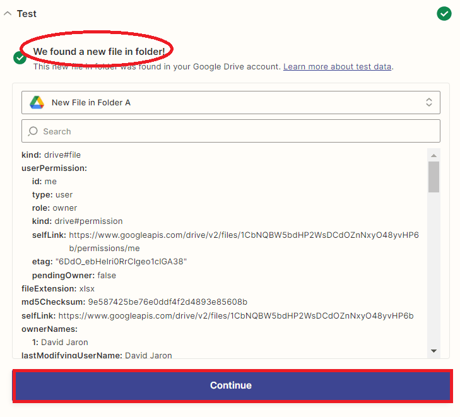
Task: Select the etag value row
Action: click(109, 261)
